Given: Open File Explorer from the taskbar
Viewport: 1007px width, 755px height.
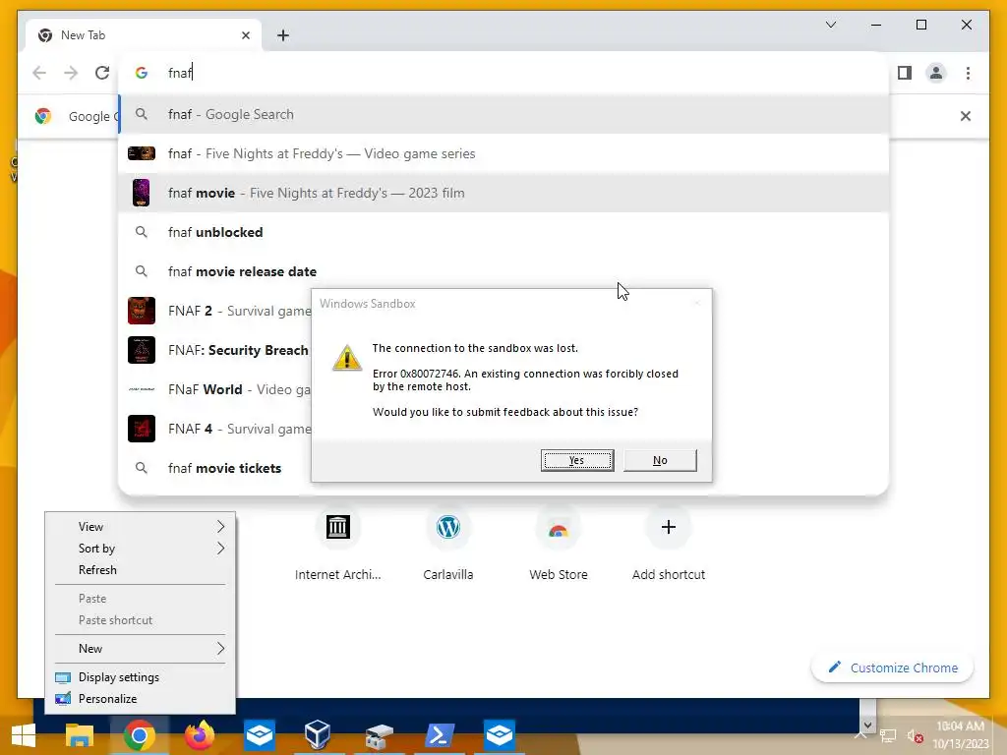Looking at the screenshot, I should tap(80, 735).
